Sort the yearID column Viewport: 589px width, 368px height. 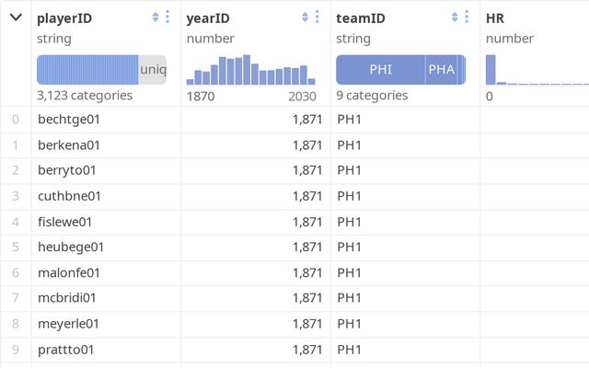[306, 17]
